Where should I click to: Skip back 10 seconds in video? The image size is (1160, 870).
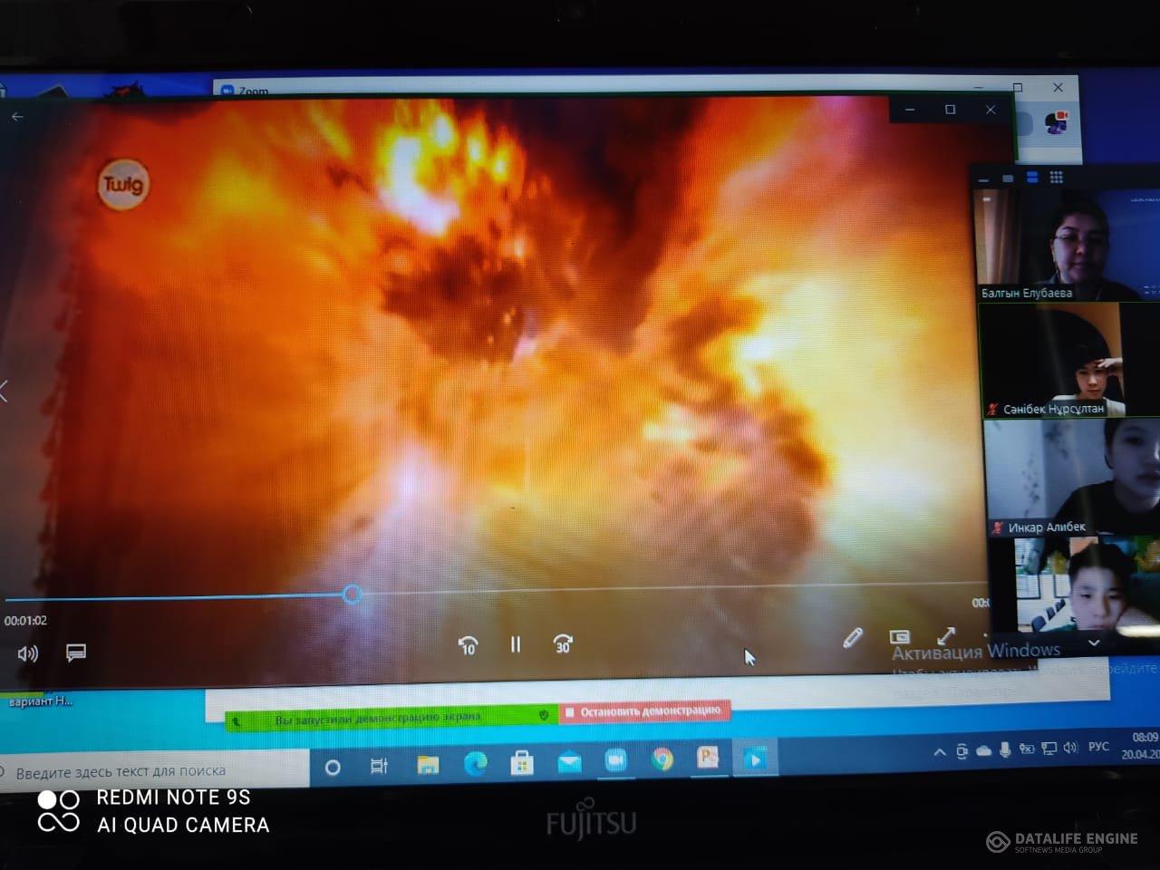pos(468,645)
